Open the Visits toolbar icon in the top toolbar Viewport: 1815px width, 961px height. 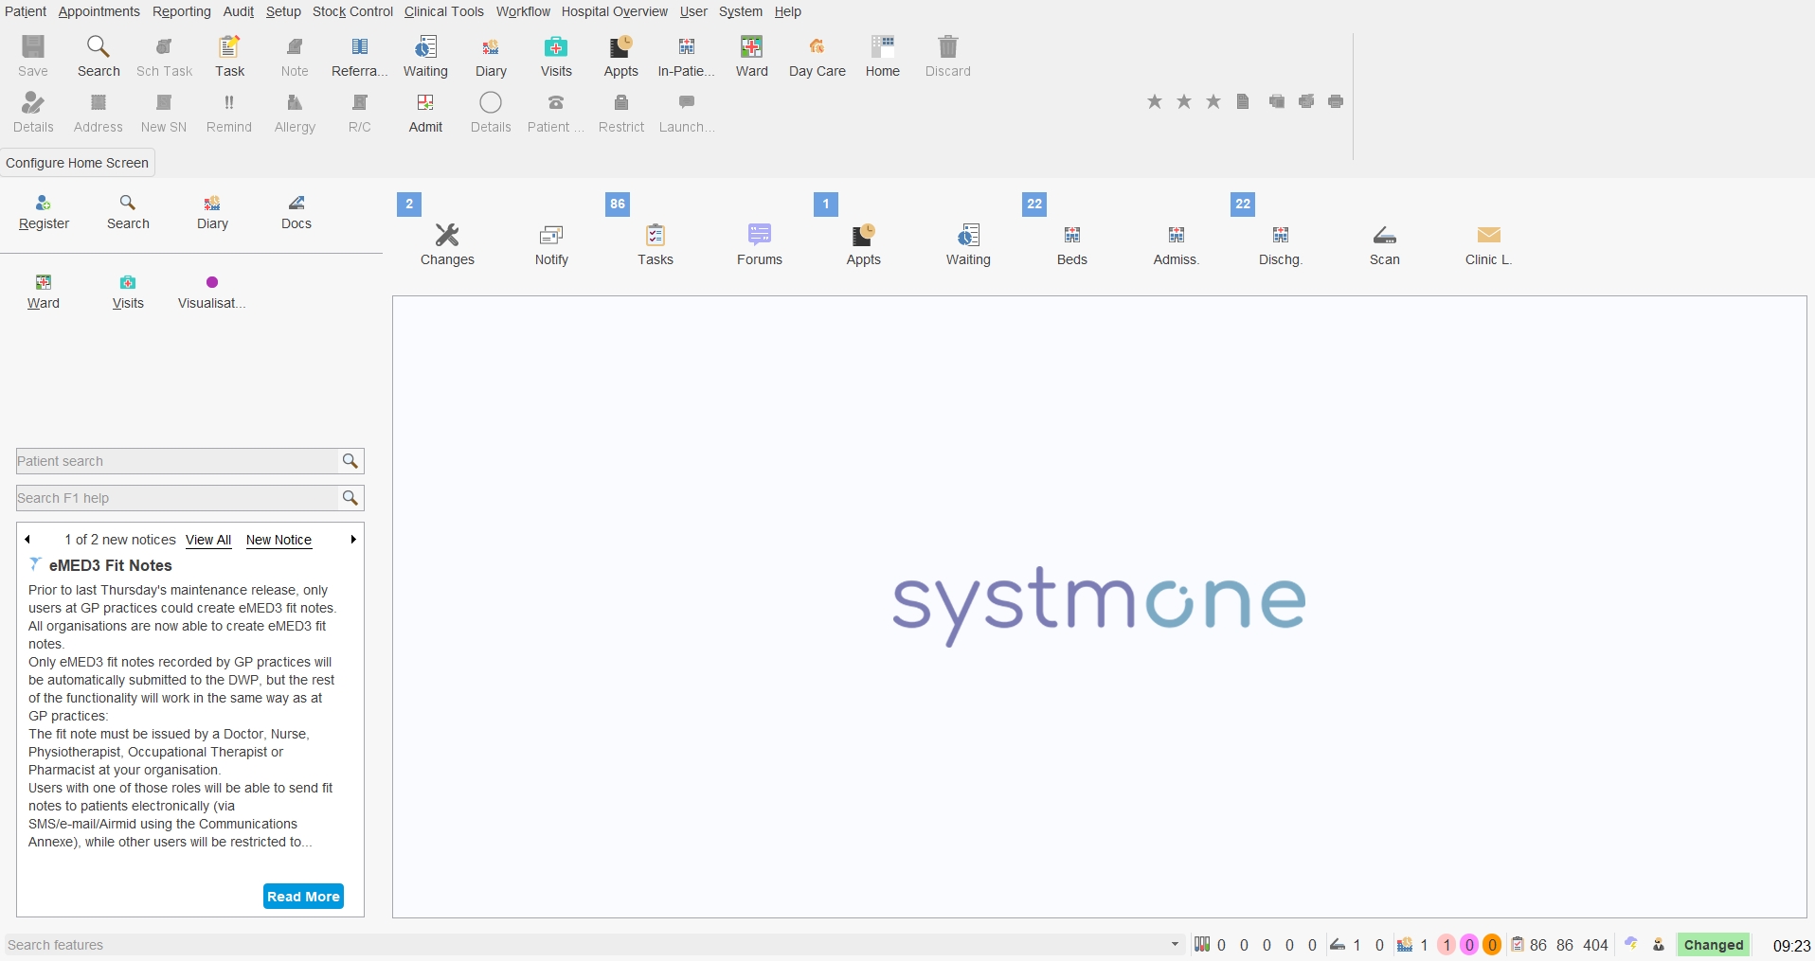coord(556,56)
